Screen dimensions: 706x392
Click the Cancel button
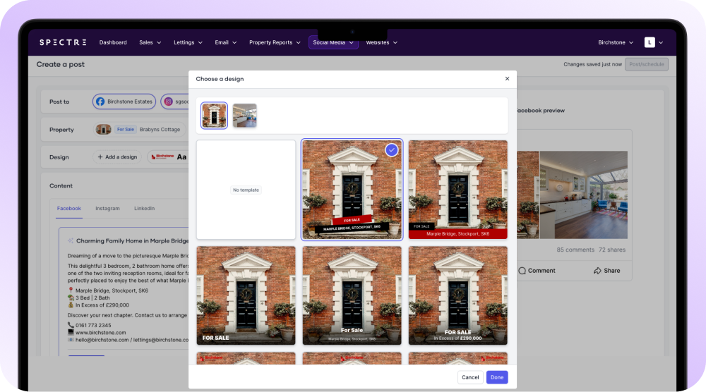[470, 377]
